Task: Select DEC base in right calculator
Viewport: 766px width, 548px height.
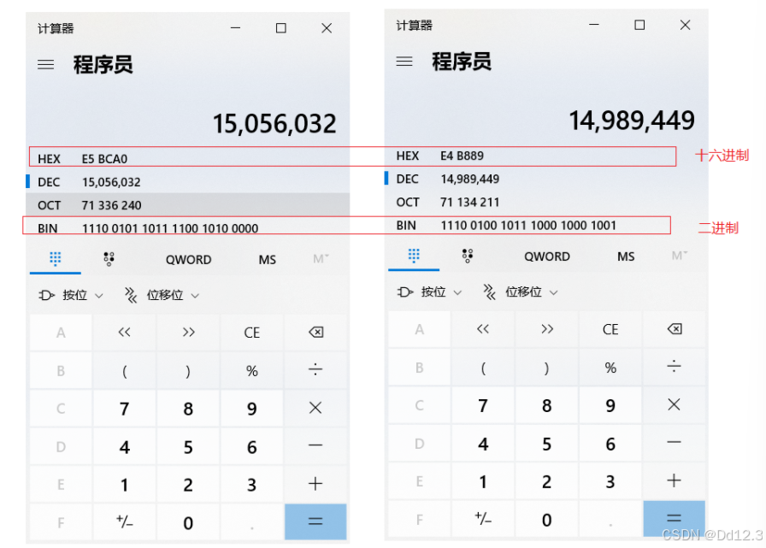Action: [546, 179]
